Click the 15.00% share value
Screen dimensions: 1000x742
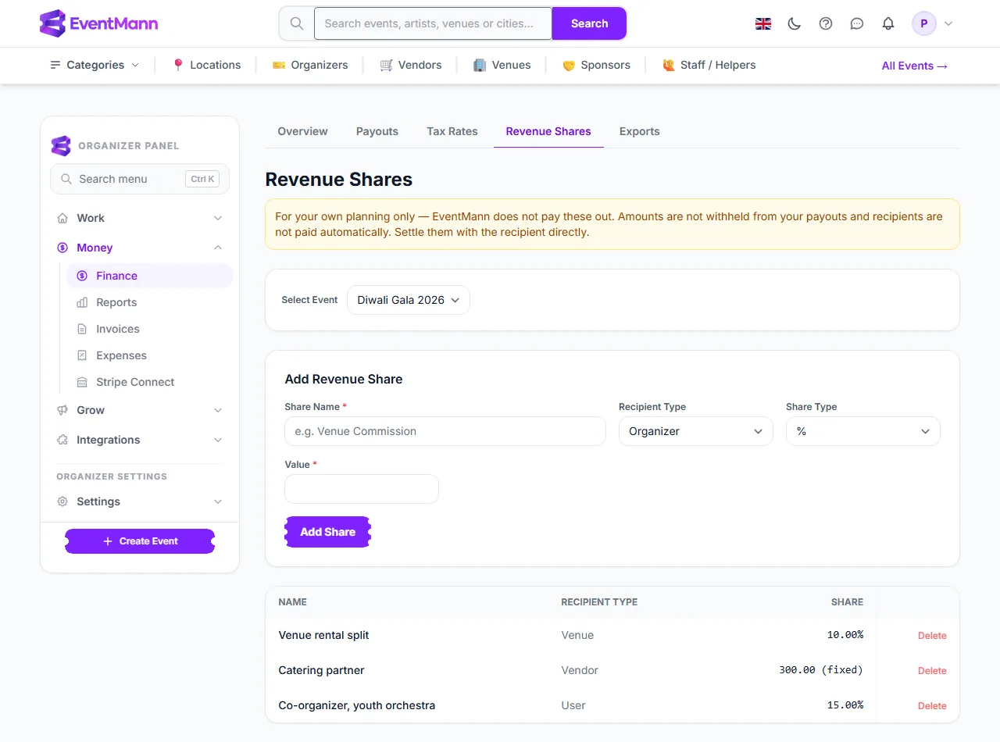tap(845, 705)
